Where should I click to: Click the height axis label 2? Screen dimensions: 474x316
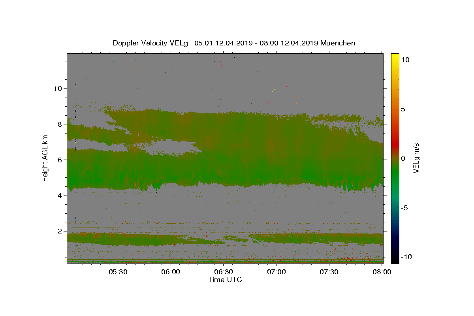click(59, 231)
